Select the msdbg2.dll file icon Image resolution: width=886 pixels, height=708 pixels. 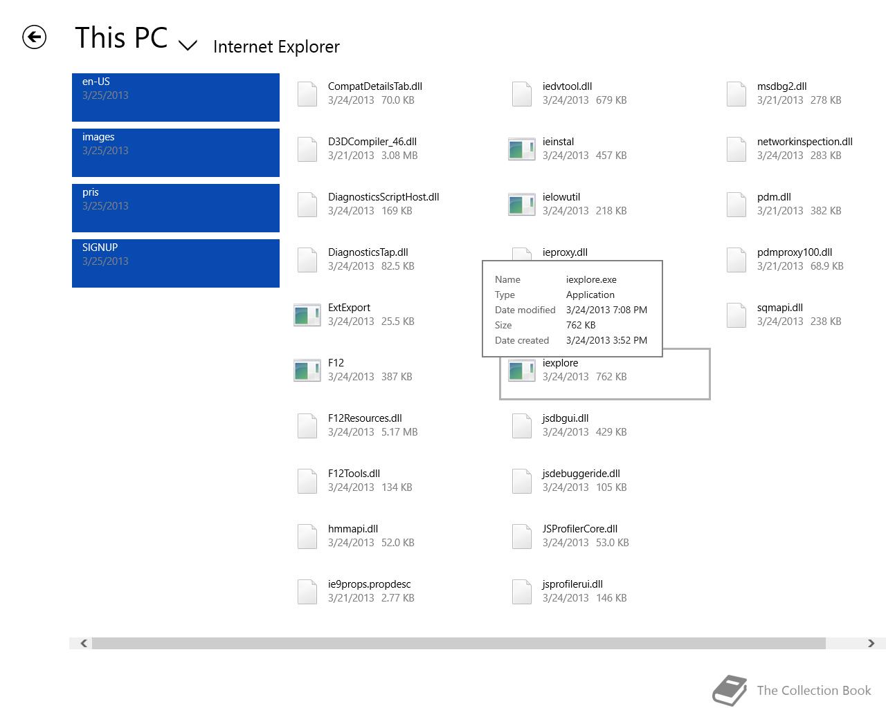736,94
